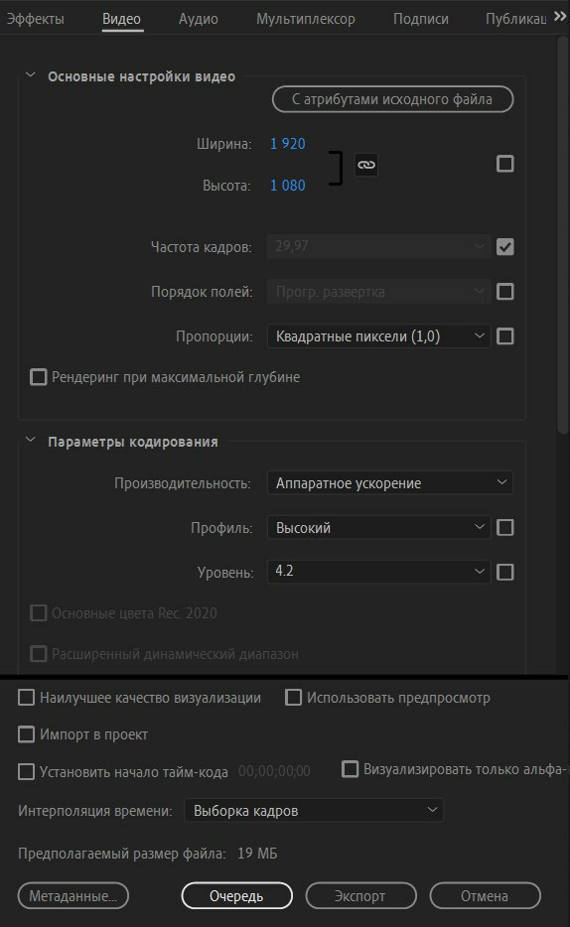The height and width of the screenshot is (927, 570).
Task: Click С атрибутами исходного файла button
Action: click(392, 99)
